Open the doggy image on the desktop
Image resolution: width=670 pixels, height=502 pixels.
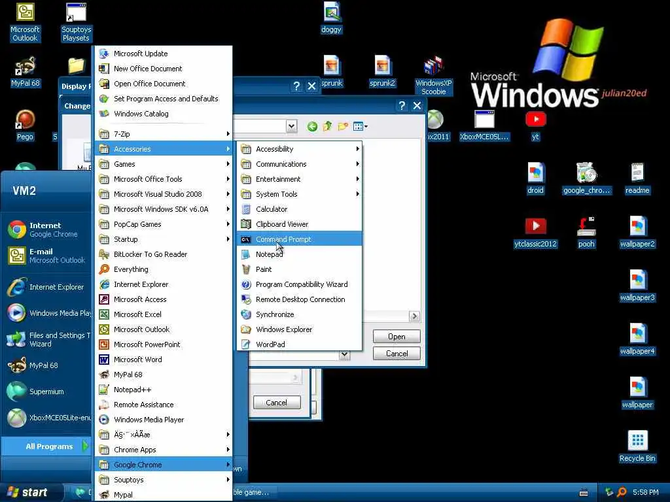331,17
